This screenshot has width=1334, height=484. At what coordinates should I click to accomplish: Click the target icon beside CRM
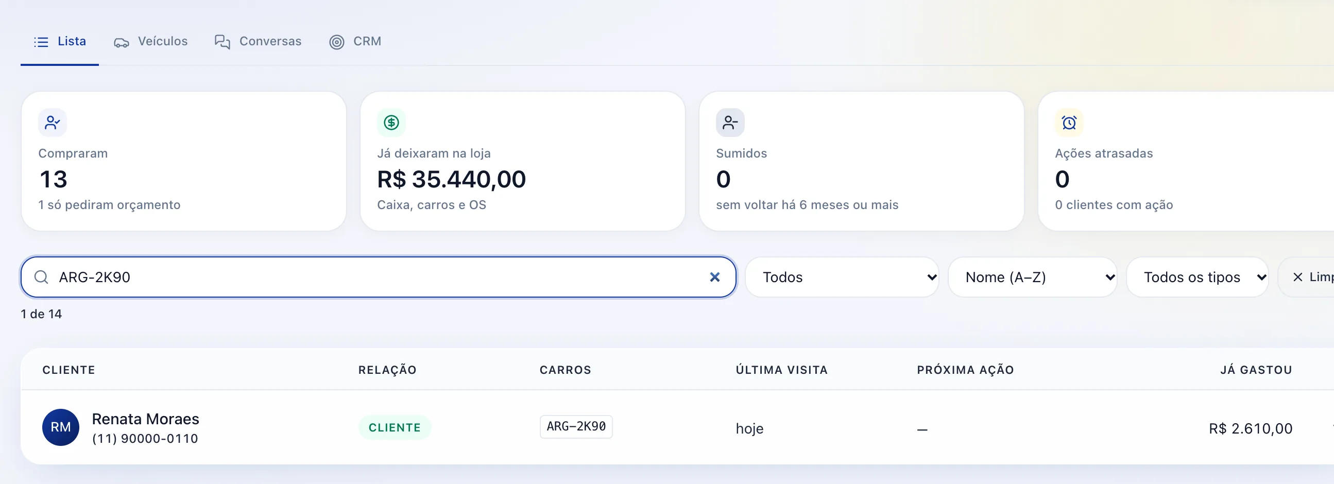coord(337,42)
